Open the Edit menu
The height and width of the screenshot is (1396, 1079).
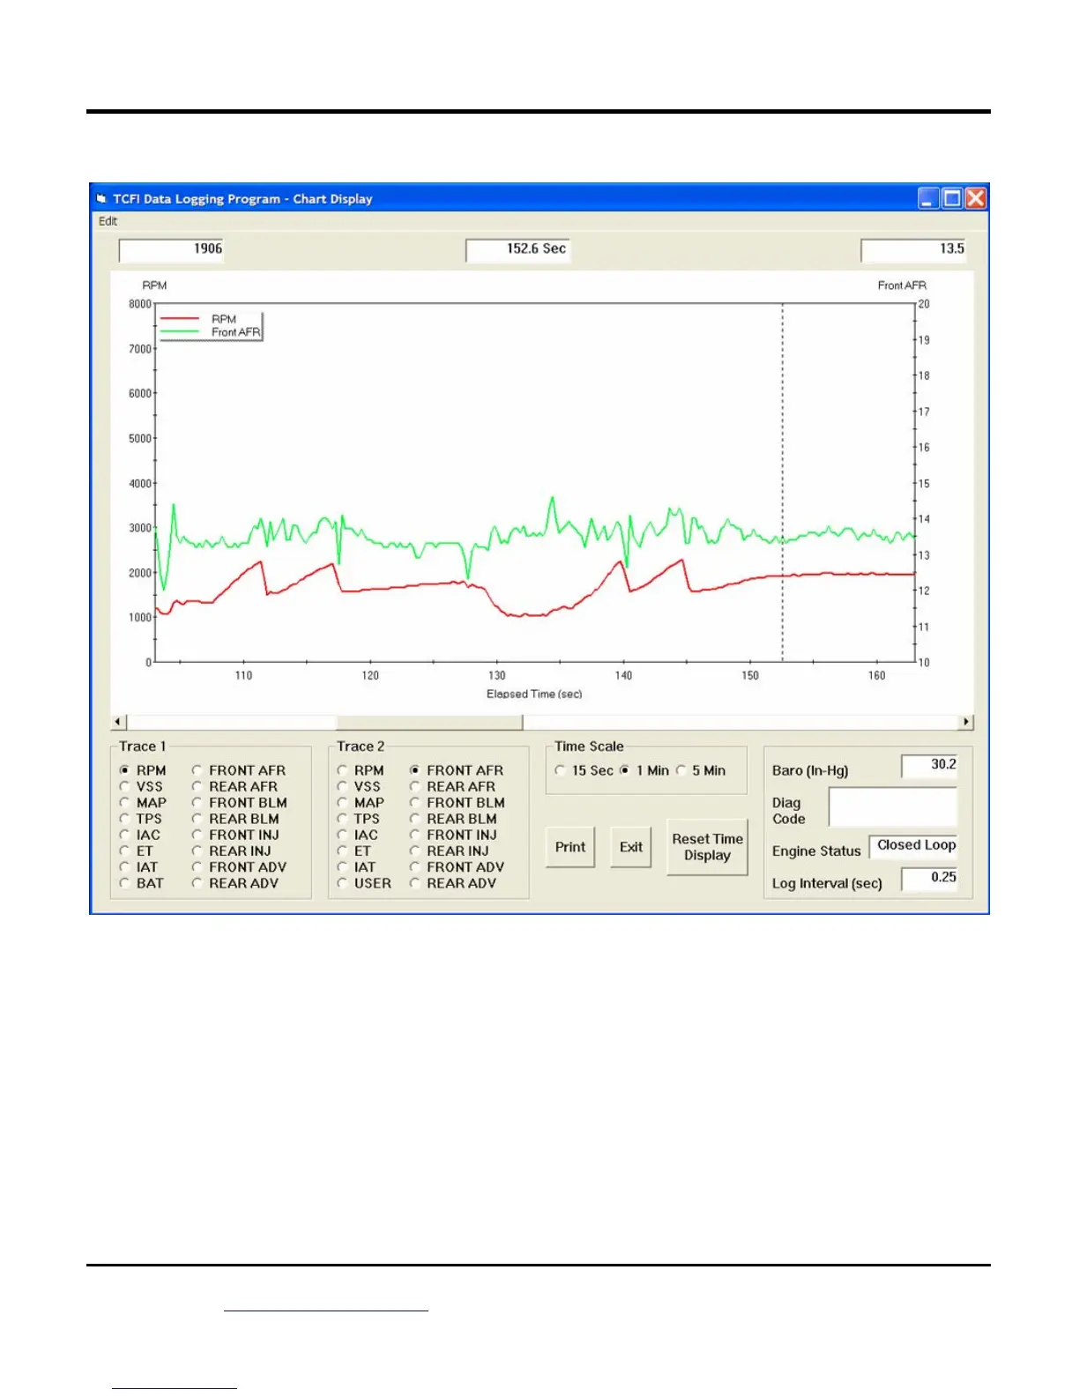[108, 221]
